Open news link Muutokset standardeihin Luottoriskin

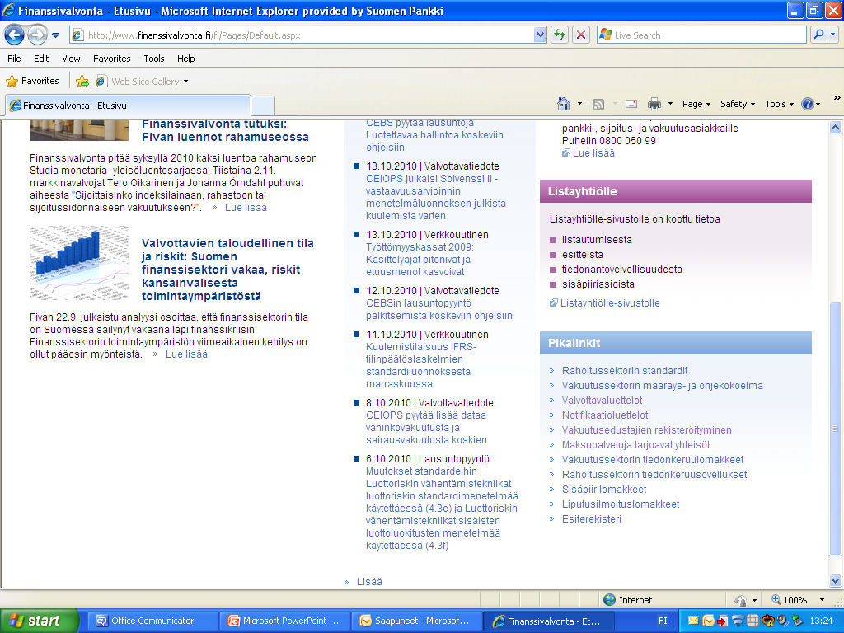pyautogui.click(x=442, y=508)
